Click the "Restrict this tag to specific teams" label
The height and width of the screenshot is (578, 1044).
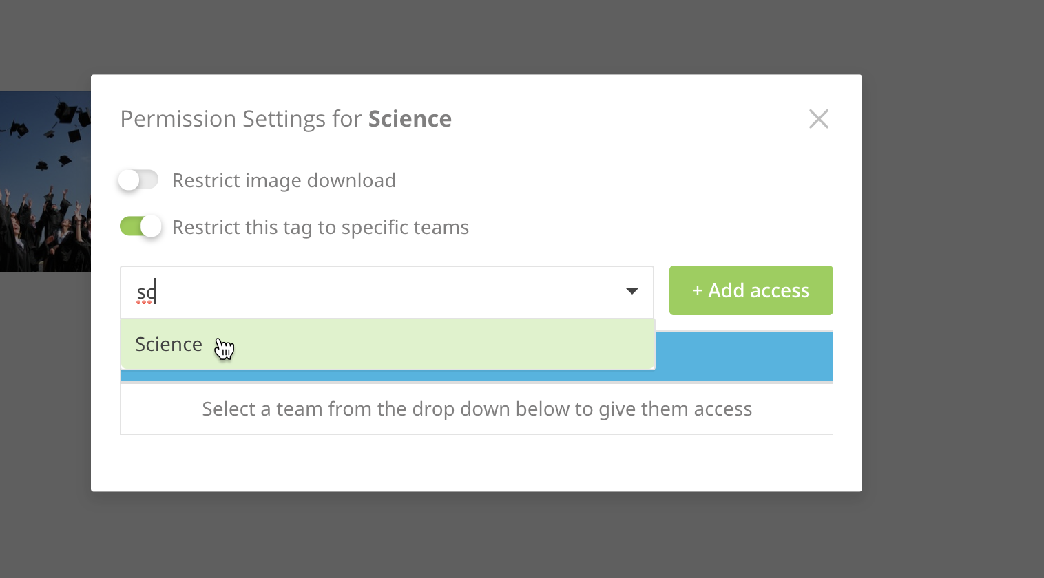[320, 227]
